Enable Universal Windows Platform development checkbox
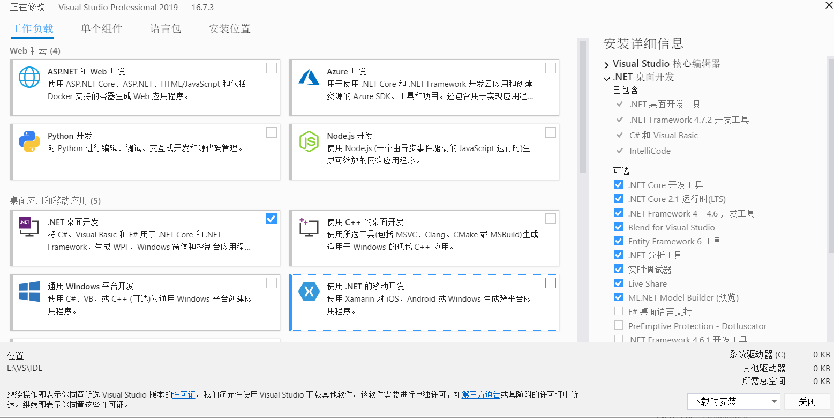This screenshot has width=834, height=418. [x=272, y=283]
